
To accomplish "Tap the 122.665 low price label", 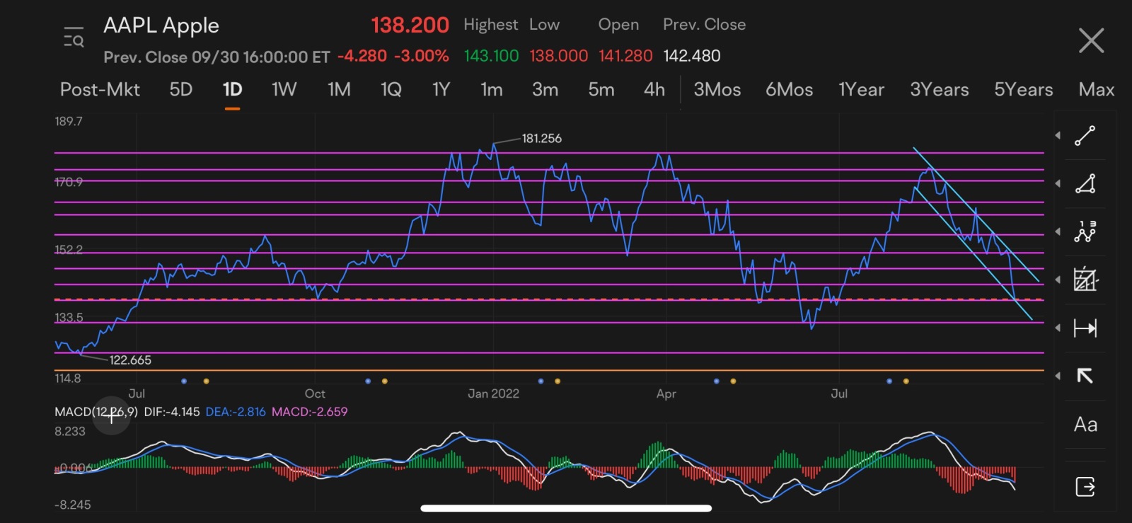I will [130, 360].
